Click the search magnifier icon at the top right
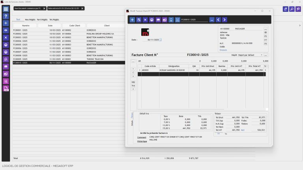Image resolution: width=303 pixels, height=170 pixels. [292, 9]
